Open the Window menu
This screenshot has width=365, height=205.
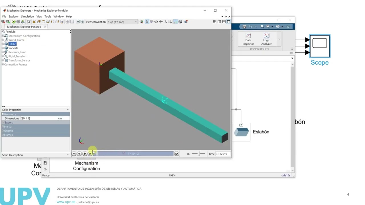tap(58, 17)
